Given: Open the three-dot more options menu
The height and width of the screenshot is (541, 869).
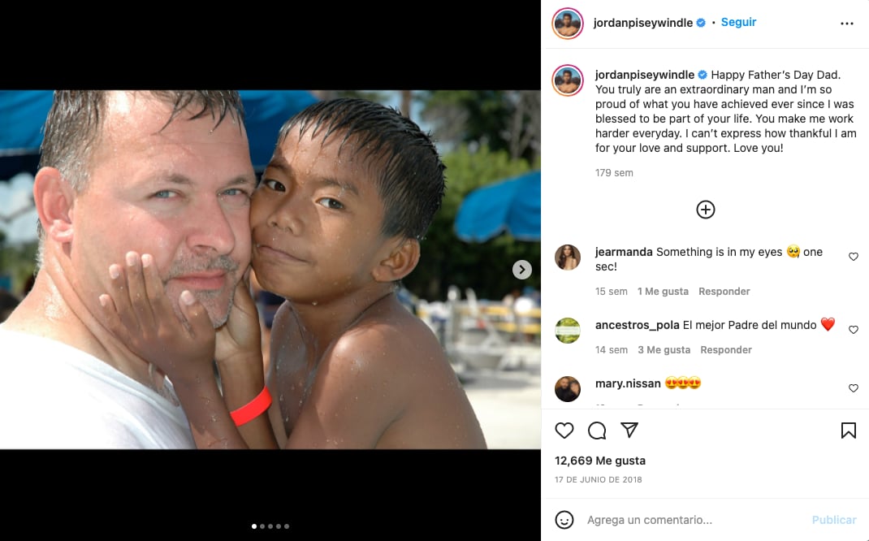Looking at the screenshot, I should (x=847, y=24).
